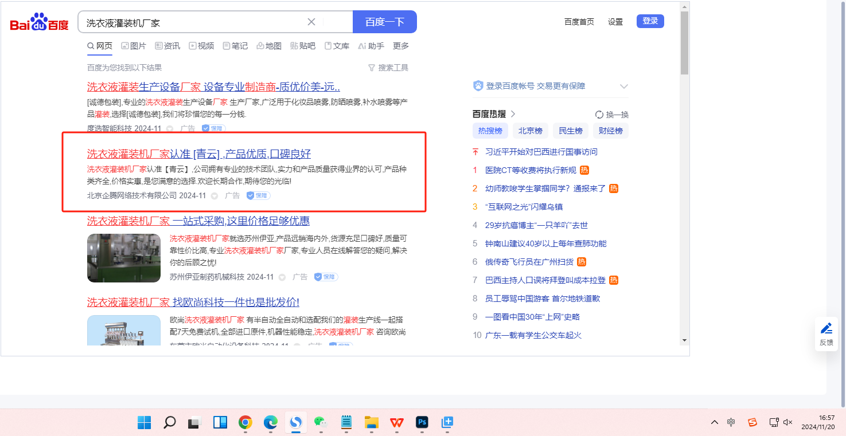Open the 医院CT等收费将执行新规 hot search link
Screen dimensions: 846x436
531,170
